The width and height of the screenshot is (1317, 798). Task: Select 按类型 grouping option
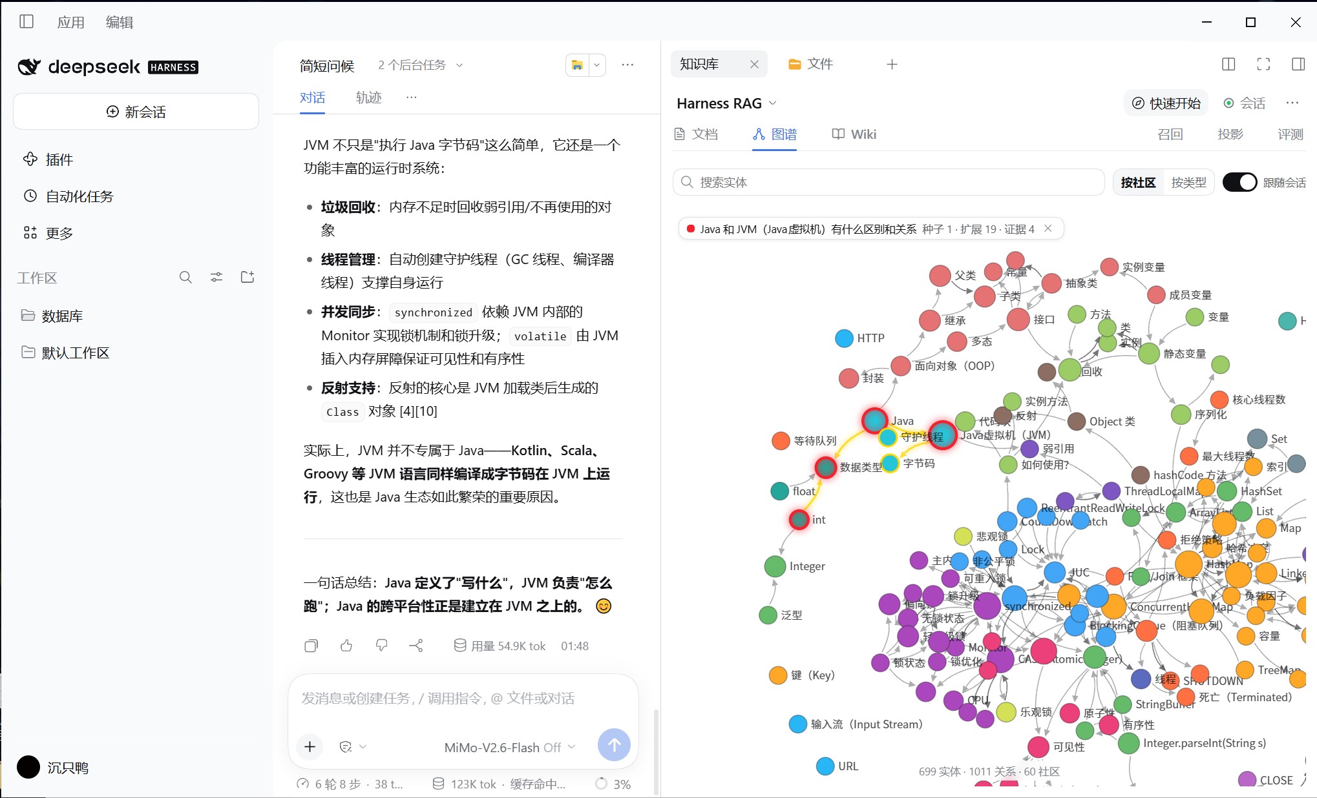[x=1188, y=182]
